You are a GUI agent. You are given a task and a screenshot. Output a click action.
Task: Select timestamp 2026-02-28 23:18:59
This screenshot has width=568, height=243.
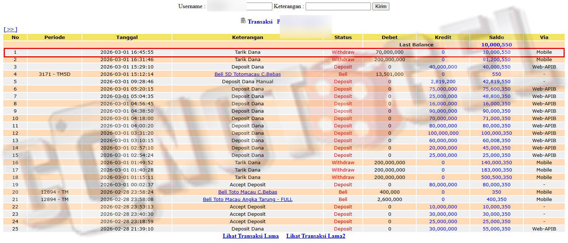pyautogui.click(x=127, y=221)
